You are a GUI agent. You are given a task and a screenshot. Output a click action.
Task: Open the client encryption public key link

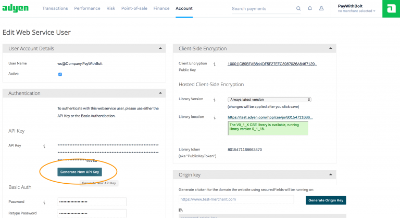click(272, 64)
